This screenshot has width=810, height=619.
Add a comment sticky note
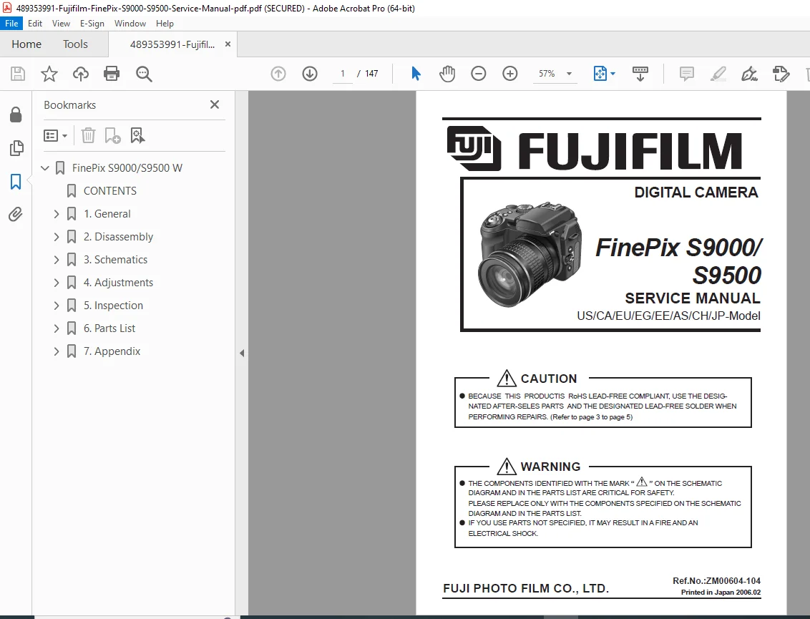pyautogui.click(x=686, y=74)
